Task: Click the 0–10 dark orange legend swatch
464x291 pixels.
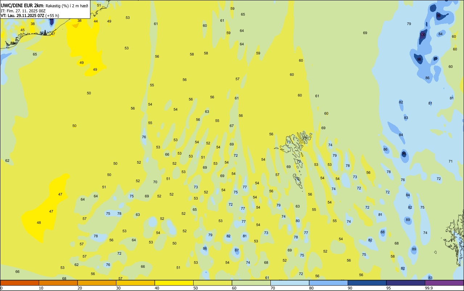Action: click(x=20, y=283)
